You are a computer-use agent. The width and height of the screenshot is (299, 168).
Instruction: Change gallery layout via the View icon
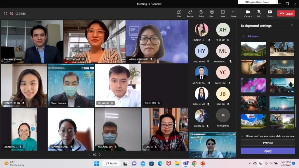point(223,13)
